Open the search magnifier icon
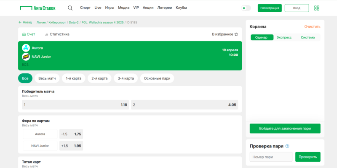337x168 pixels. [x=70, y=8]
